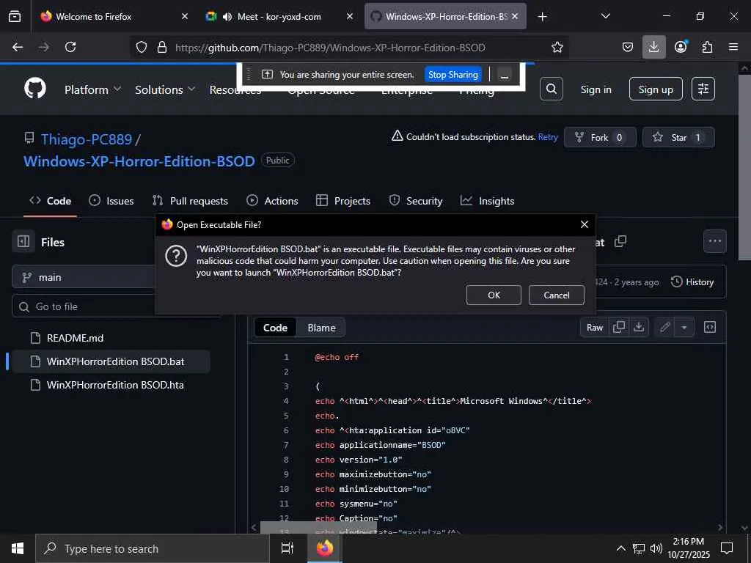Screen dimensions: 751x563
Task: Copy raw file contents
Action: pyautogui.click(x=618, y=328)
